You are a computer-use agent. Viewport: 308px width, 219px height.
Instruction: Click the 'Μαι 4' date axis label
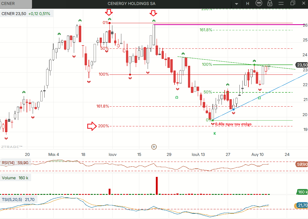coord(54,155)
